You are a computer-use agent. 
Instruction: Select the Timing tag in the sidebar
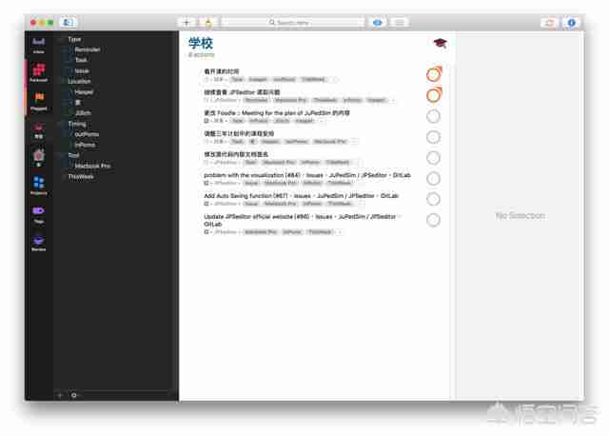[x=77, y=124]
